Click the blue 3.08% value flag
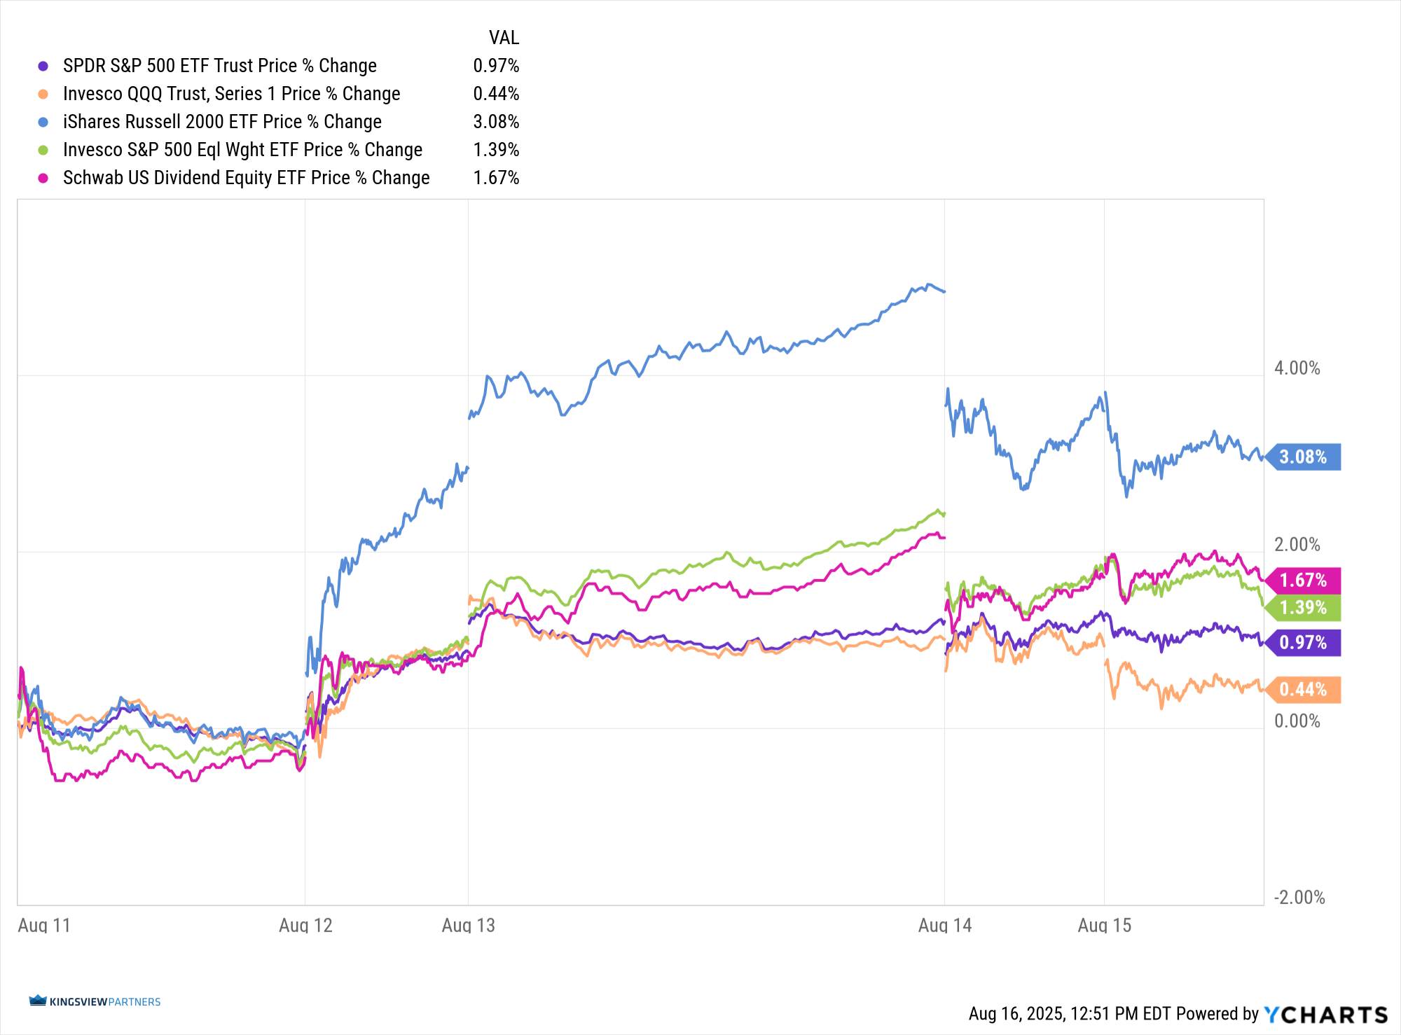 (1304, 457)
